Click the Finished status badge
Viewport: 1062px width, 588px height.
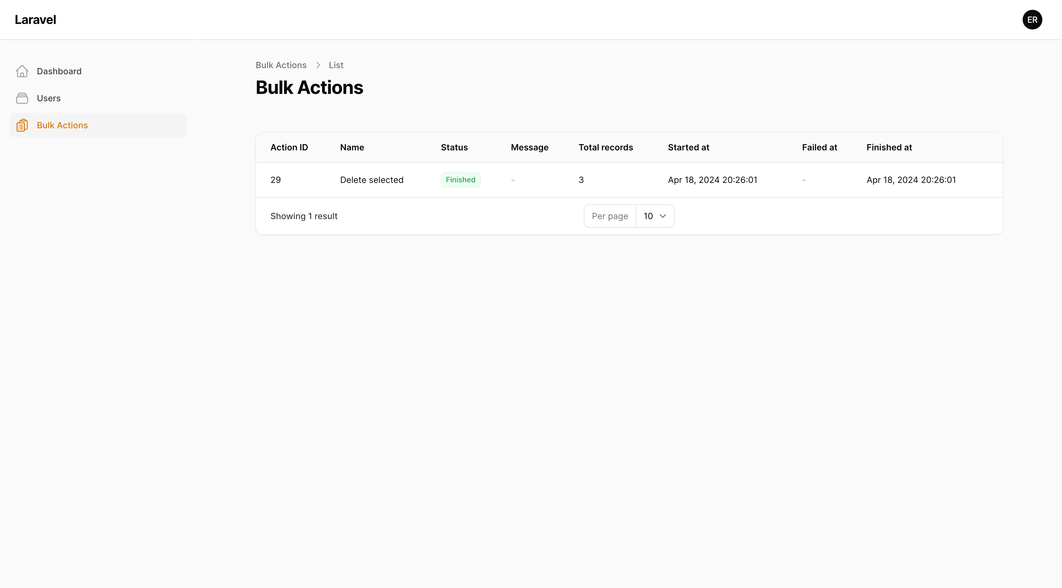click(461, 180)
